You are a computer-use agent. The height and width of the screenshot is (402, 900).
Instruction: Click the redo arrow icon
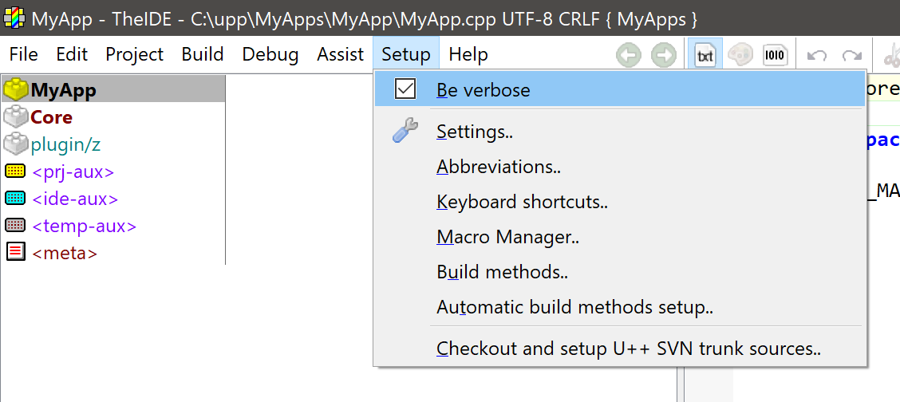pos(852,55)
